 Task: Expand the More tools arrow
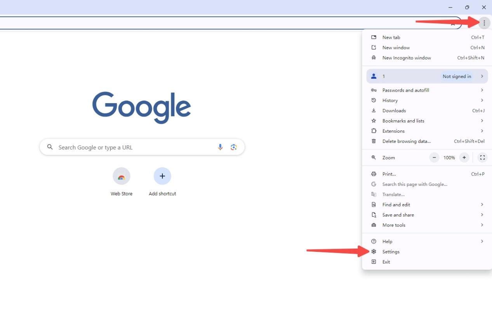(x=482, y=225)
